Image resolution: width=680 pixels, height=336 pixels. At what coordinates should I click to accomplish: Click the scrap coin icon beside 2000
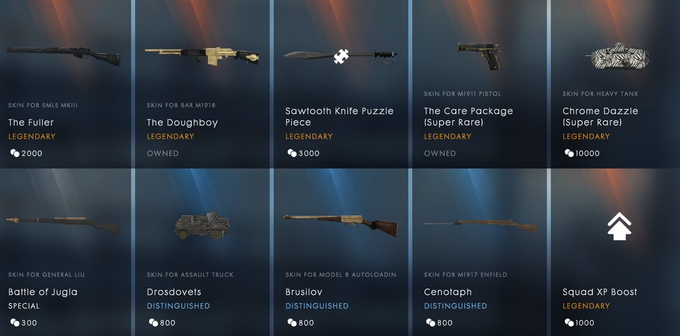coord(15,153)
